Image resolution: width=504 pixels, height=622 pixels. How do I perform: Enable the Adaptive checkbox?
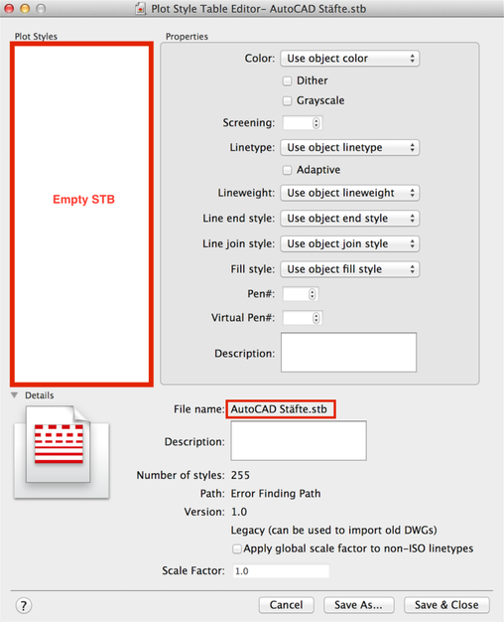(287, 170)
